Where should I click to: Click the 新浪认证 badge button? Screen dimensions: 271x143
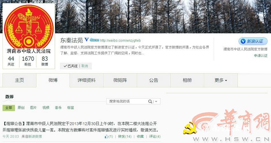[253, 41]
